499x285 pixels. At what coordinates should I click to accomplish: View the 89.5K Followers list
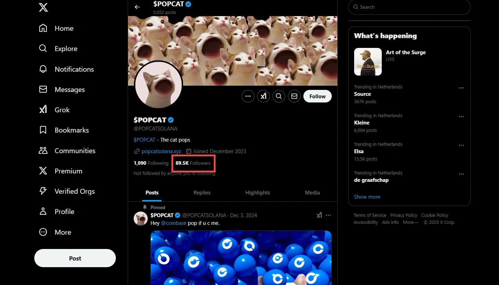click(193, 163)
